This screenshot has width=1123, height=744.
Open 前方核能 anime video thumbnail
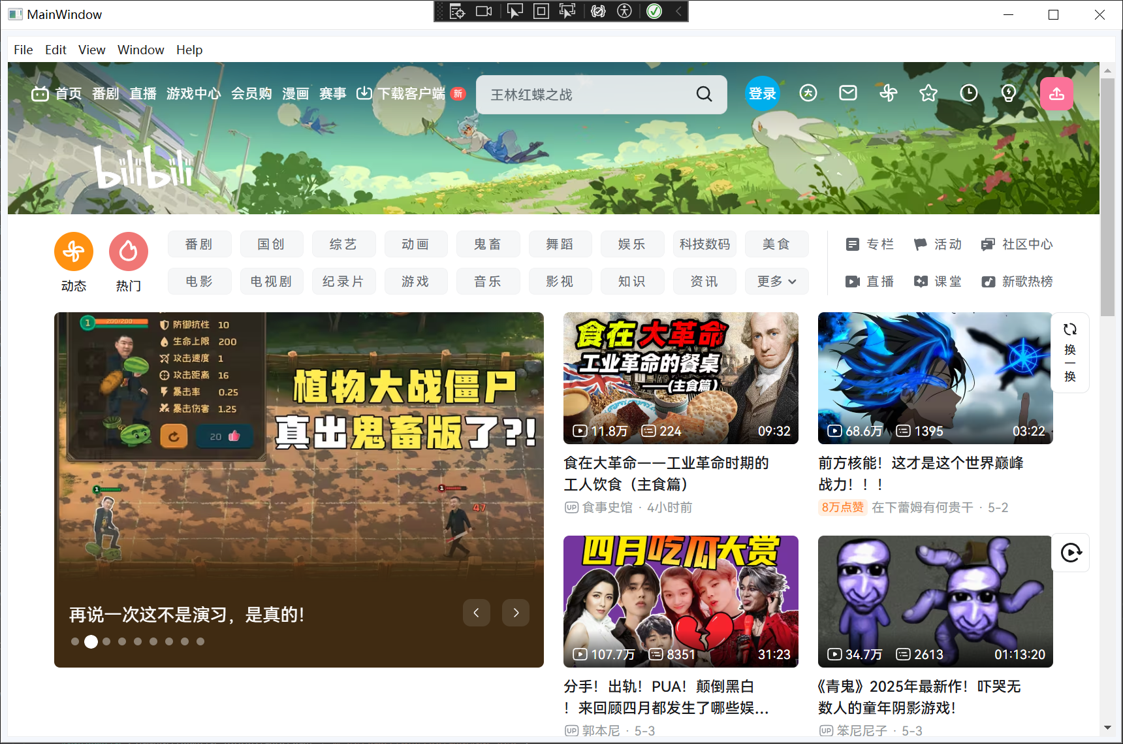936,378
